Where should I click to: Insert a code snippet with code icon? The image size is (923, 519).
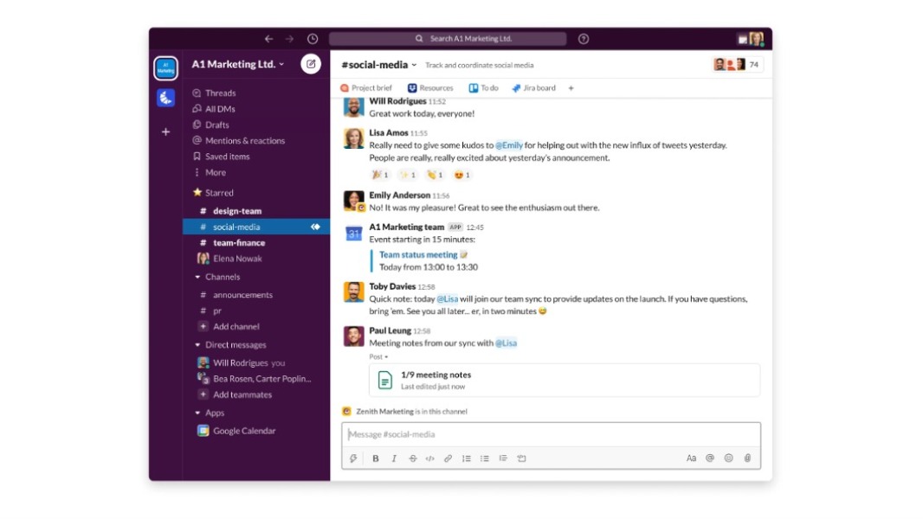[429, 458]
